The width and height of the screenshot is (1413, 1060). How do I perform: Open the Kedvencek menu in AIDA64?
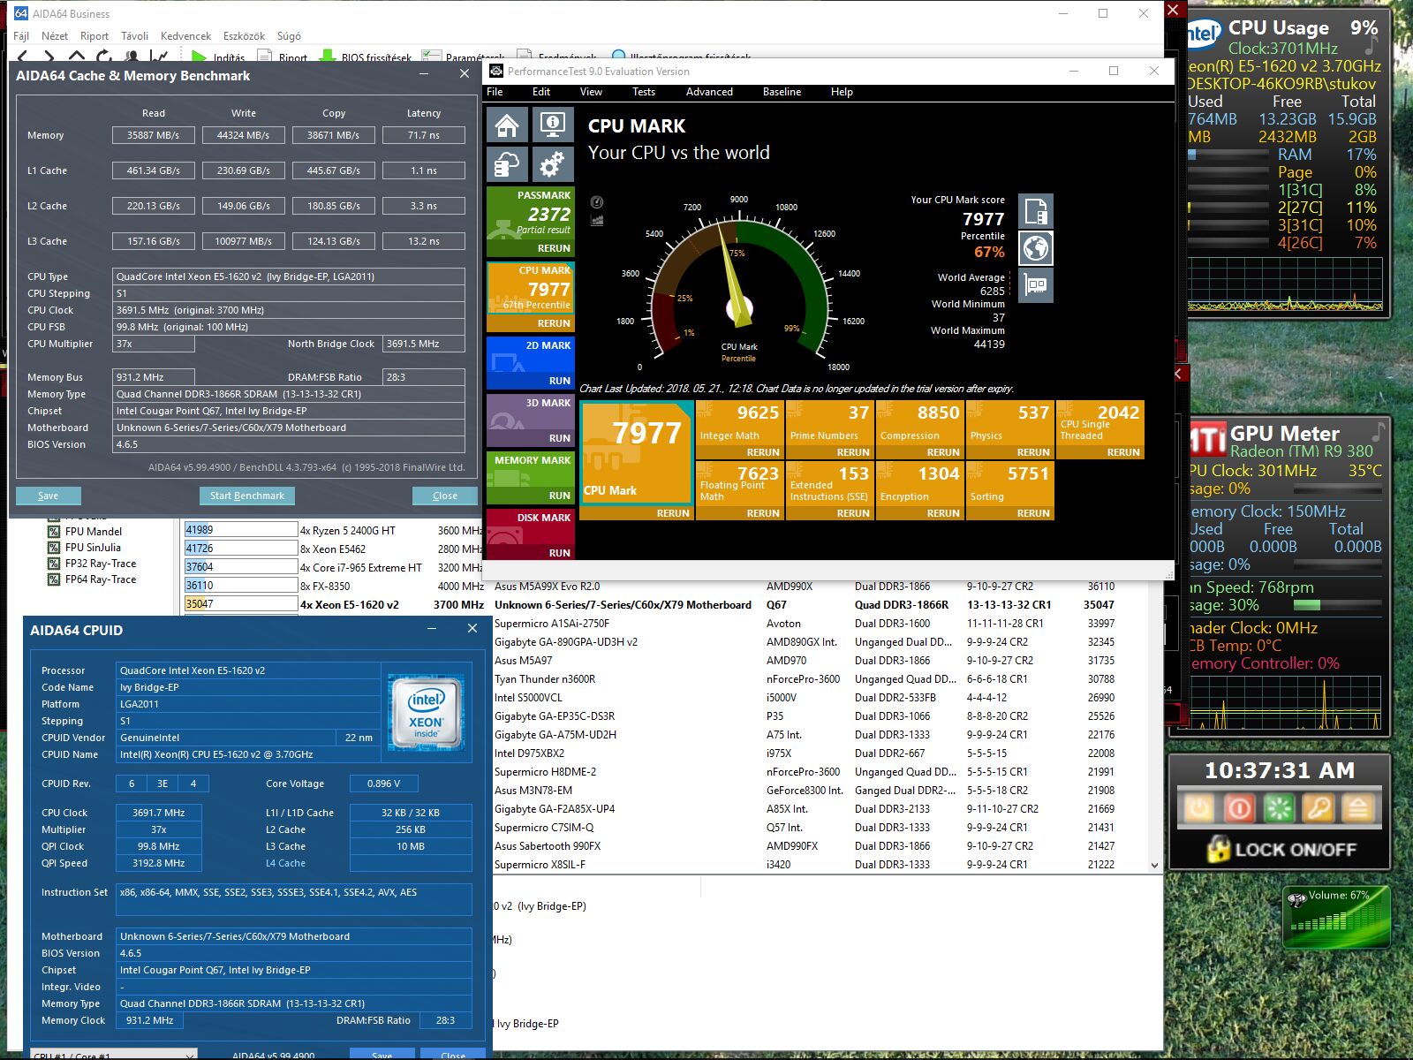click(x=185, y=36)
